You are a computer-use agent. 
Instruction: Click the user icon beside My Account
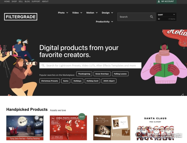click(159, 1)
